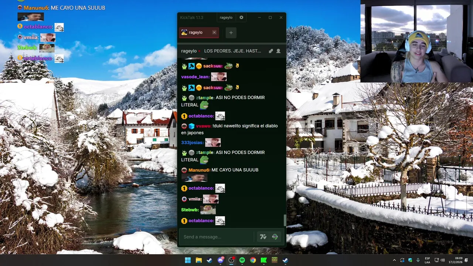Click message text nawelito significa el diablo
Viewport: 473px width, 266px height.
click(250, 126)
